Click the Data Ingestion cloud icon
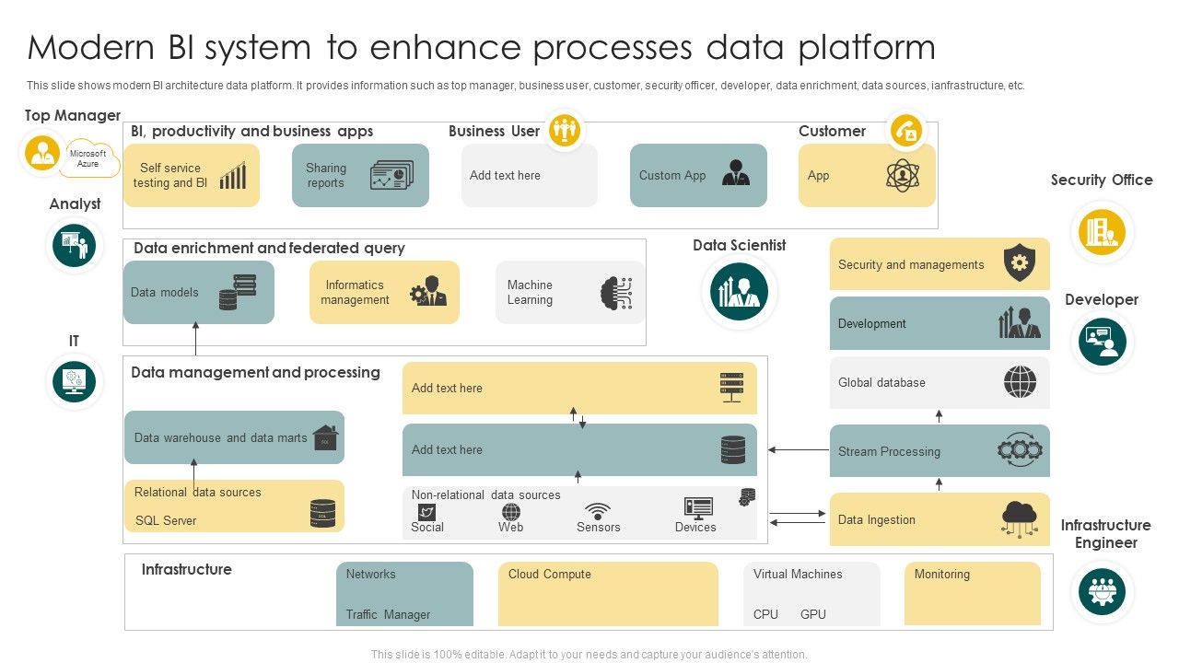1179x663 pixels. (x=1020, y=519)
